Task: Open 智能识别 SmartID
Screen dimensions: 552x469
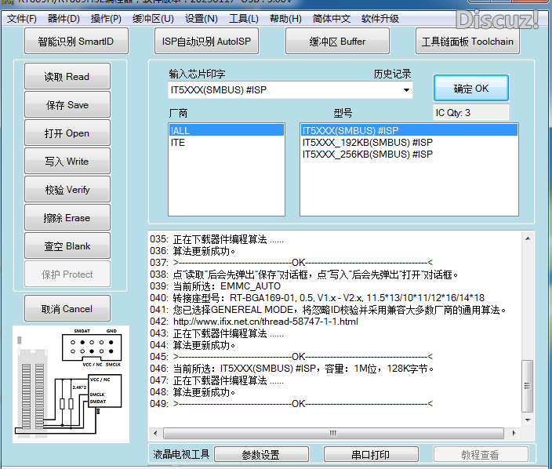Action: [x=75, y=42]
